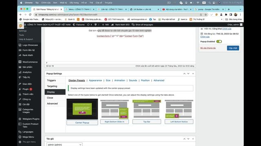This screenshot has width=261, height=146.
Task: Choose Right Bottom Slide-in preset button
Action: [x=115, y=122]
